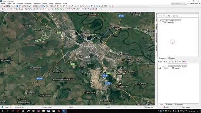This screenshot has height=113, width=201.
Task: Click Слой1 in the status bar
Action: tap(166, 107)
